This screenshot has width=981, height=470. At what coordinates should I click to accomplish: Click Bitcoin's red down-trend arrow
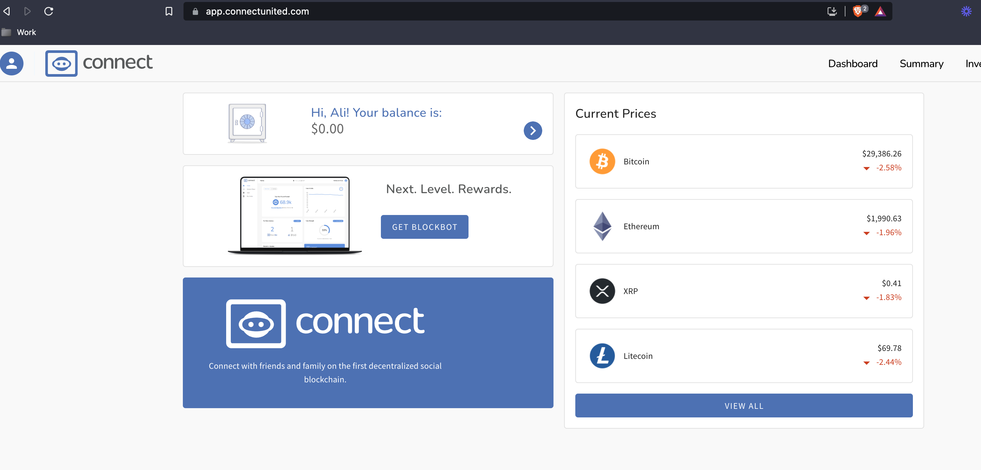pyautogui.click(x=866, y=168)
